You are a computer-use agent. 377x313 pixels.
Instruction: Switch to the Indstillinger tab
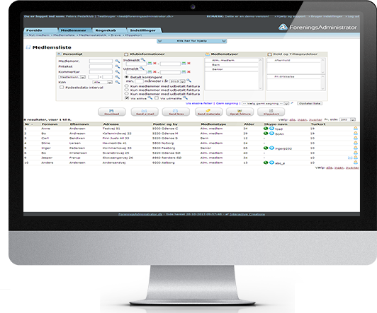click(144, 30)
